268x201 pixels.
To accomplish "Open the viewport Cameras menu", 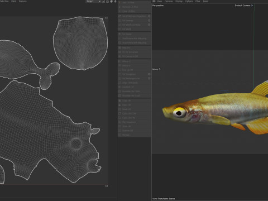I will [169, 1].
